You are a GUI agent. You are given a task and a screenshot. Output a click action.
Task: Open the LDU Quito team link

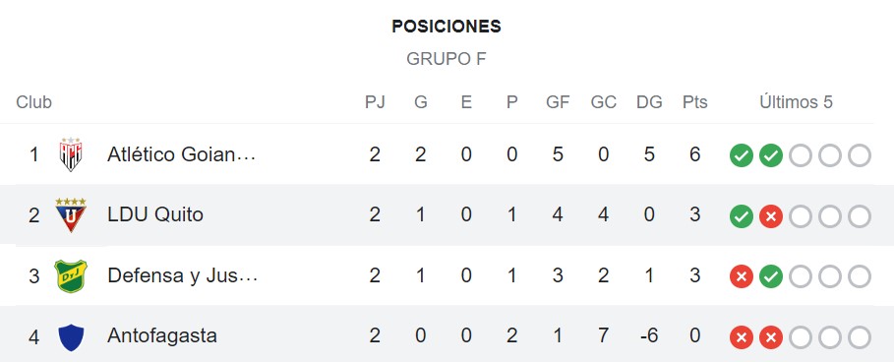coord(155,214)
